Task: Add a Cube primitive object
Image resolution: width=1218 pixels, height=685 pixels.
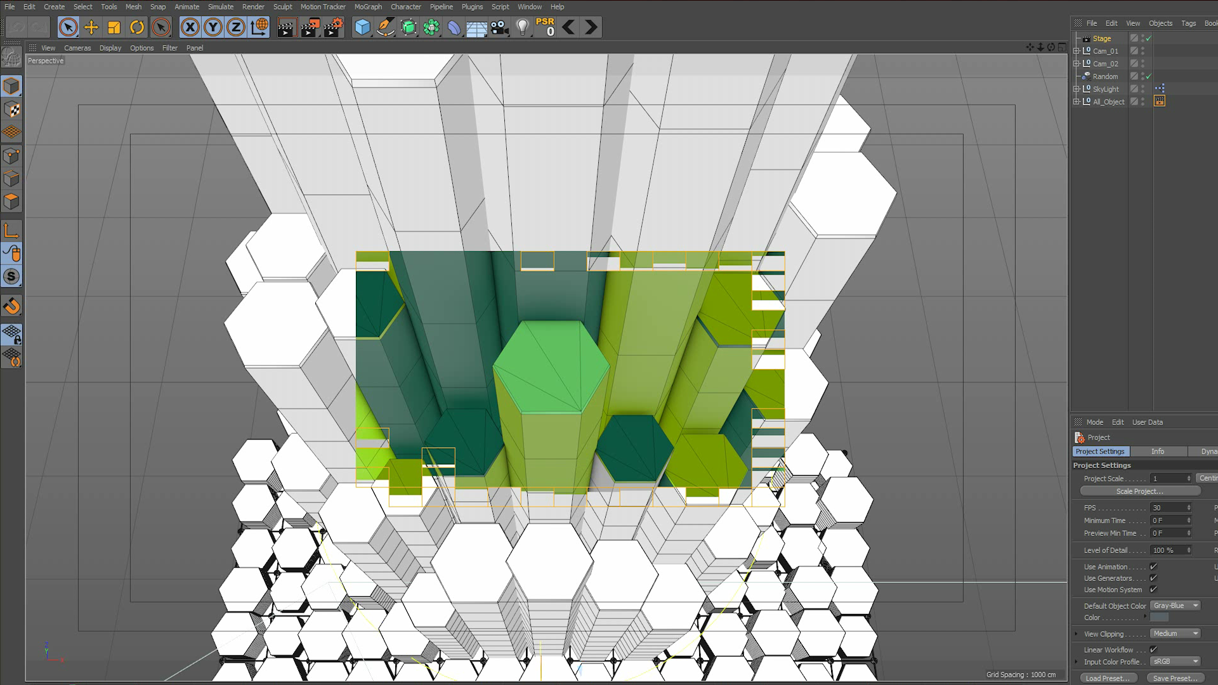Action: (362, 27)
